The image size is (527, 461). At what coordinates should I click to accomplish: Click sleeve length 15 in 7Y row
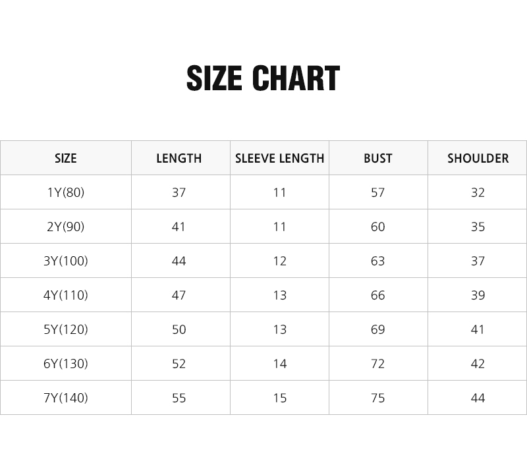pos(279,398)
